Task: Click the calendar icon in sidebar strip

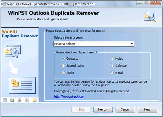Action: coord(5,100)
